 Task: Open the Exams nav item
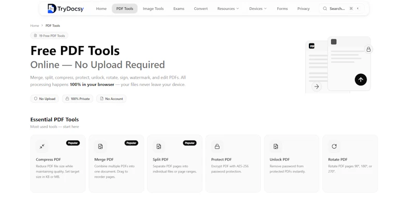pos(179,9)
